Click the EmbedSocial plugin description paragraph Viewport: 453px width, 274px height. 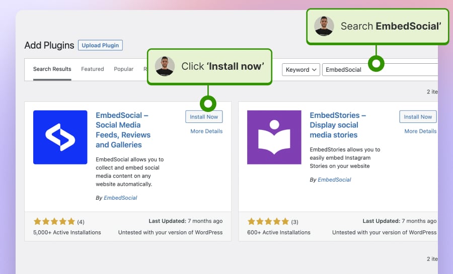(x=130, y=172)
